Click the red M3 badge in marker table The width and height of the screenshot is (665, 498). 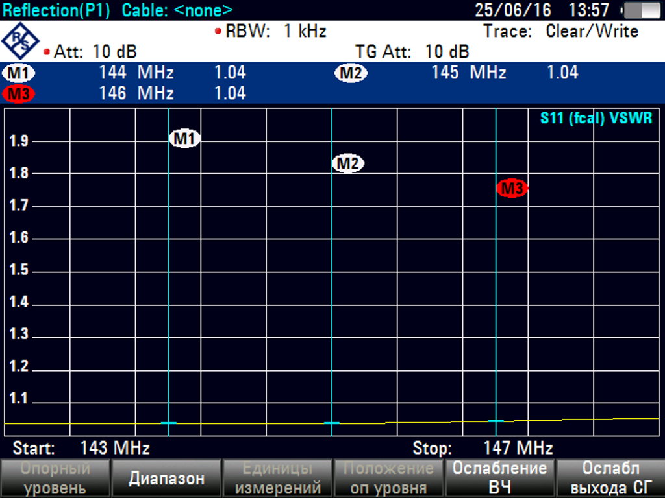click(x=19, y=93)
